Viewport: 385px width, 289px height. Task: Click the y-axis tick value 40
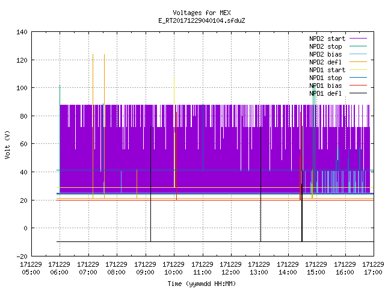point(23,172)
